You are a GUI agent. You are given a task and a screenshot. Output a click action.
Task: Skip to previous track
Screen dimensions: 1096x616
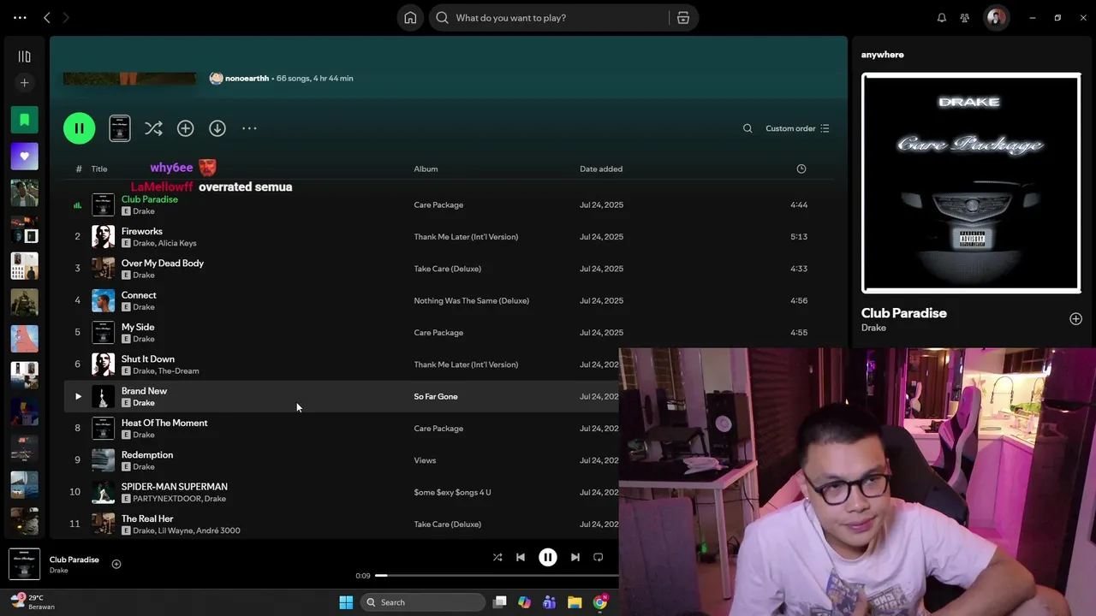click(521, 557)
